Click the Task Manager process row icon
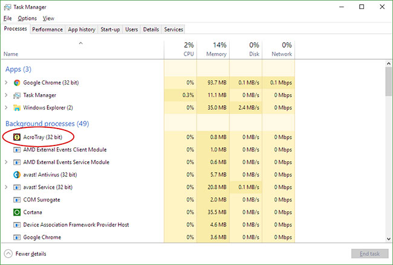 17,95
